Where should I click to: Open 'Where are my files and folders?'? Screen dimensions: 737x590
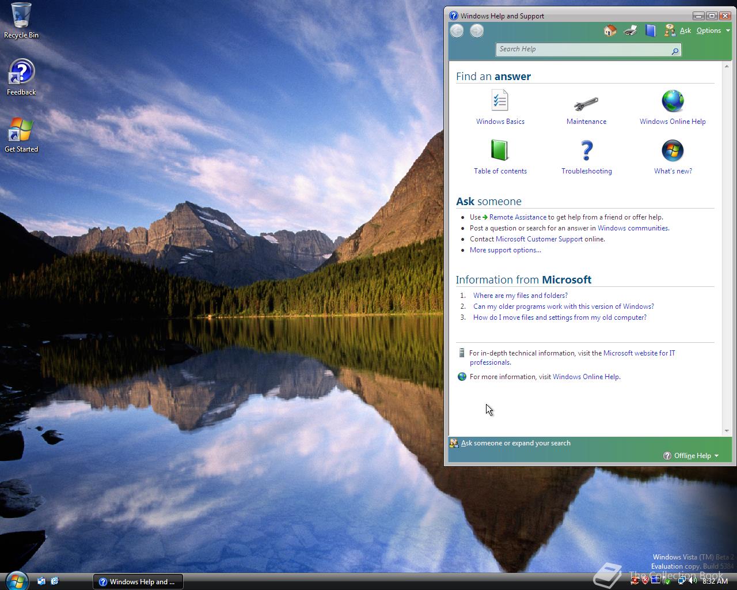coord(521,296)
